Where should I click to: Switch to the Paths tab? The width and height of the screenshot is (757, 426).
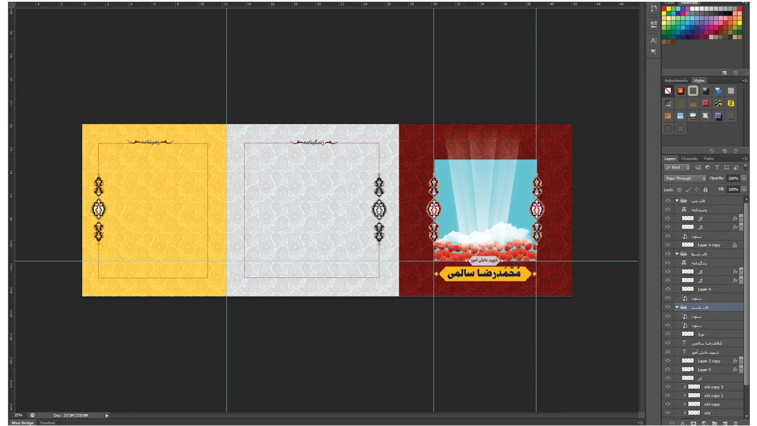(x=709, y=159)
